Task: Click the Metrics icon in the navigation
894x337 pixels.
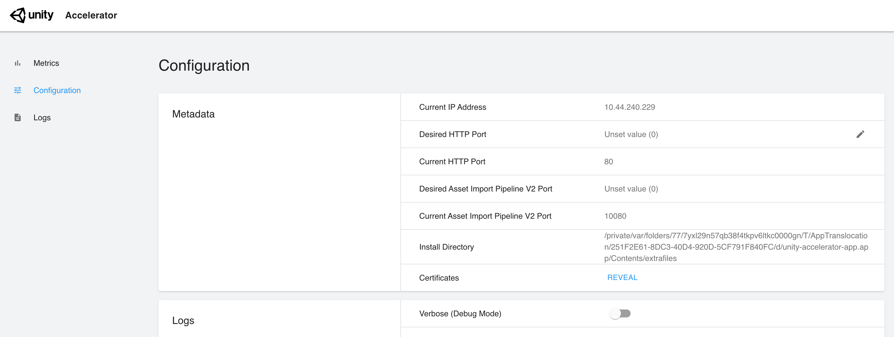Action: pos(18,63)
